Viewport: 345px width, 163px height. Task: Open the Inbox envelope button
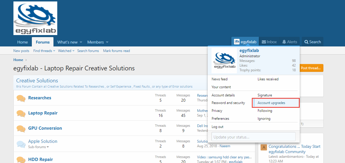pos(269,42)
